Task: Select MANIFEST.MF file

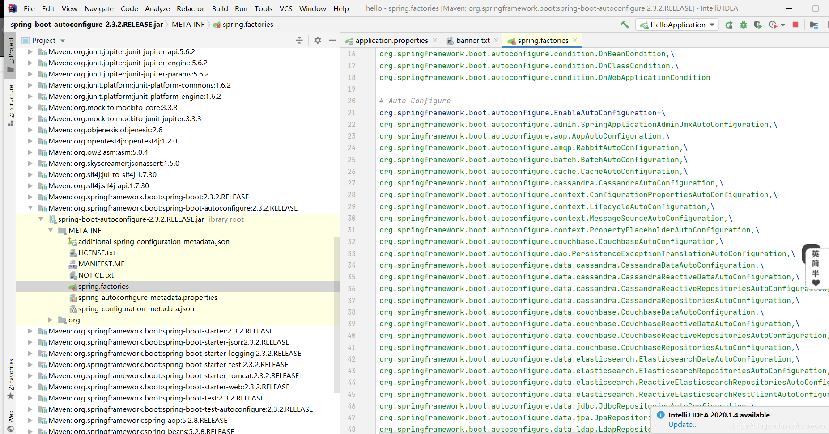Action: [x=101, y=264]
